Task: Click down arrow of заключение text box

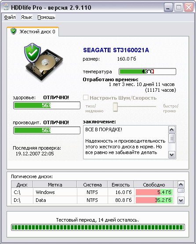Action: pyautogui.click(x=172, y=155)
